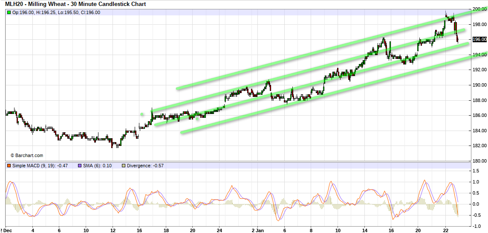Click the -1.0 MACD axis label
This screenshot has height=233, width=488.
476,226
